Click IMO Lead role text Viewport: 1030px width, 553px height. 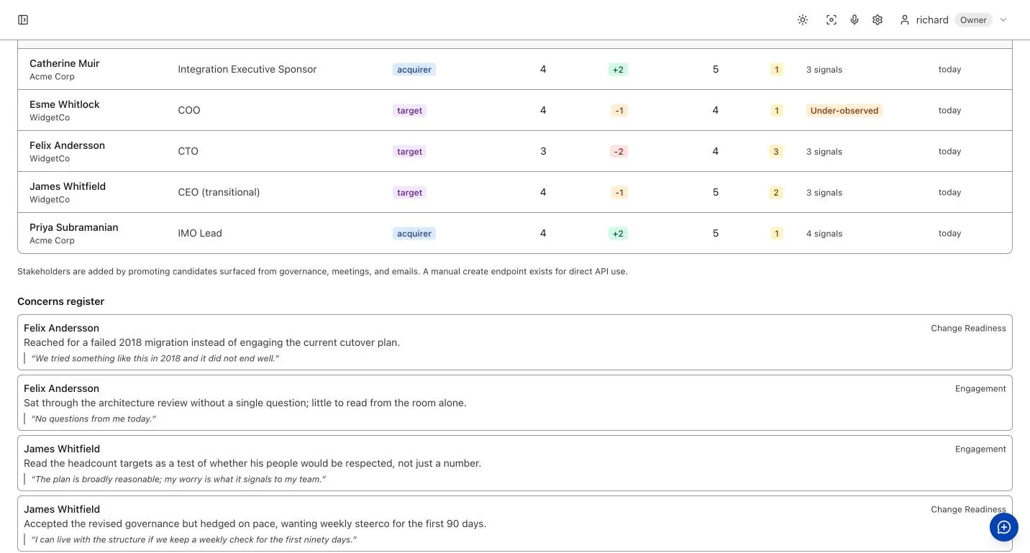(200, 233)
